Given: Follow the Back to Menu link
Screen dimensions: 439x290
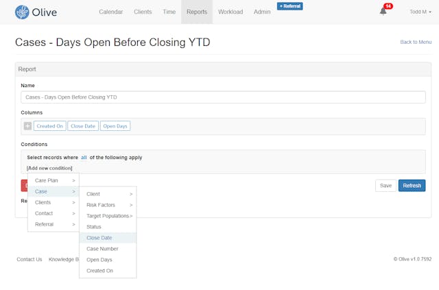Looking at the screenshot, I should [x=416, y=42].
